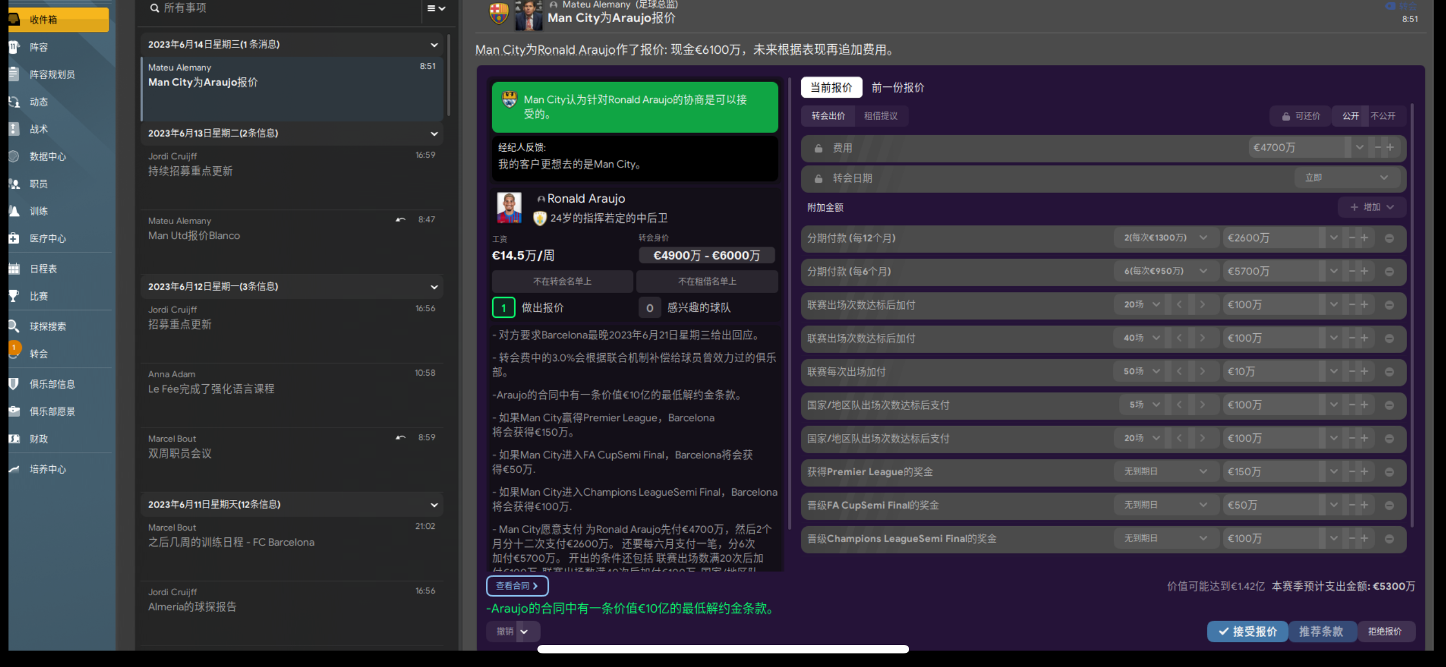1446x667 pixels.
Task: Open 阵容规划员 squad planner icon
Action: 14,74
